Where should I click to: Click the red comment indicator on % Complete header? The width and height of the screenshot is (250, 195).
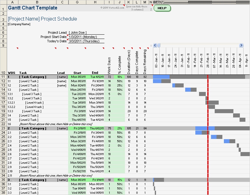coord(124,48)
